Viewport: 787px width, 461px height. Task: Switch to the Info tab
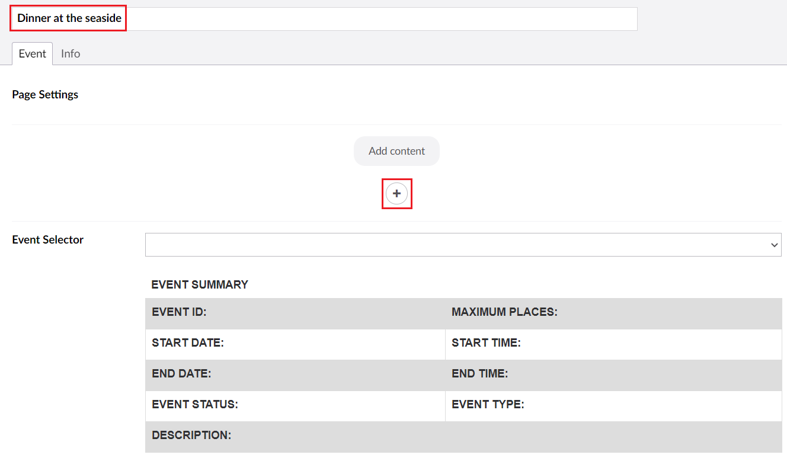click(x=71, y=54)
